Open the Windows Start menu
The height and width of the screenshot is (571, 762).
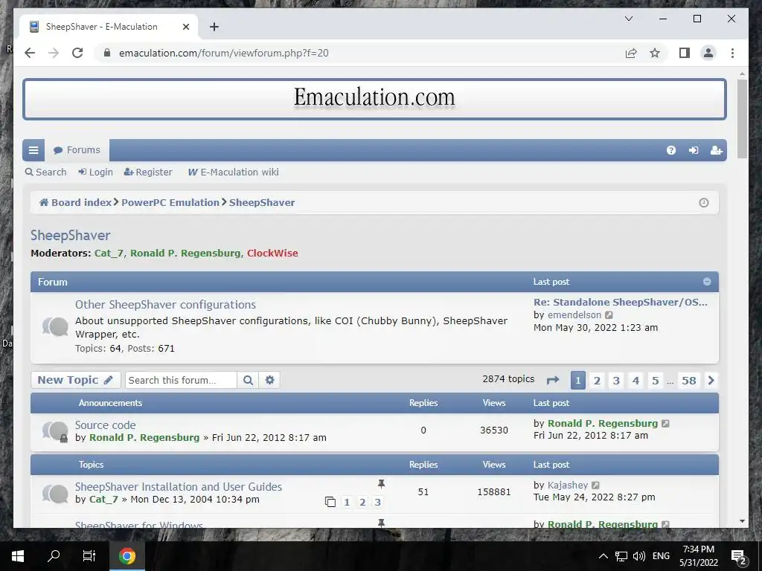coord(18,556)
